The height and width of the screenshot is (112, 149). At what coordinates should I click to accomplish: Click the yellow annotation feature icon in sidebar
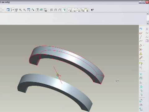pyautogui.click(x=141, y=63)
